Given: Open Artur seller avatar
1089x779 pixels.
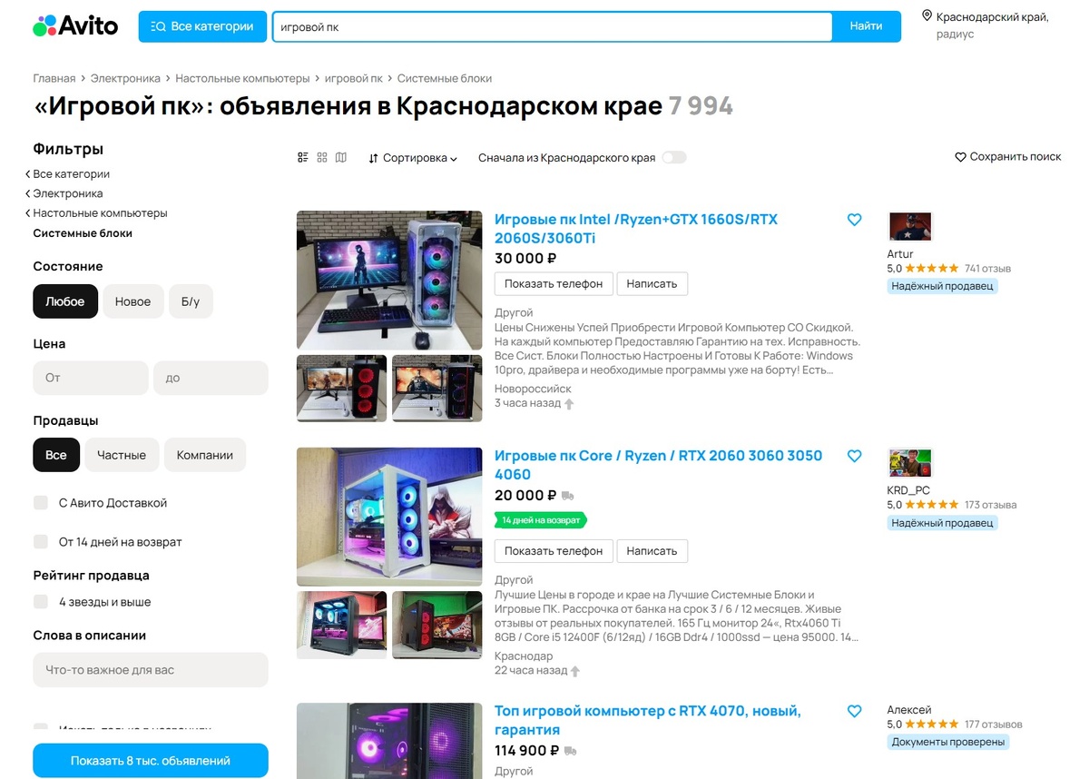Looking at the screenshot, I should (x=910, y=226).
